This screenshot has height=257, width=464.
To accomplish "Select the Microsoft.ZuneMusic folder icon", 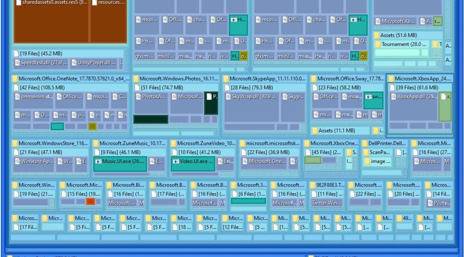I will pos(96,143).
